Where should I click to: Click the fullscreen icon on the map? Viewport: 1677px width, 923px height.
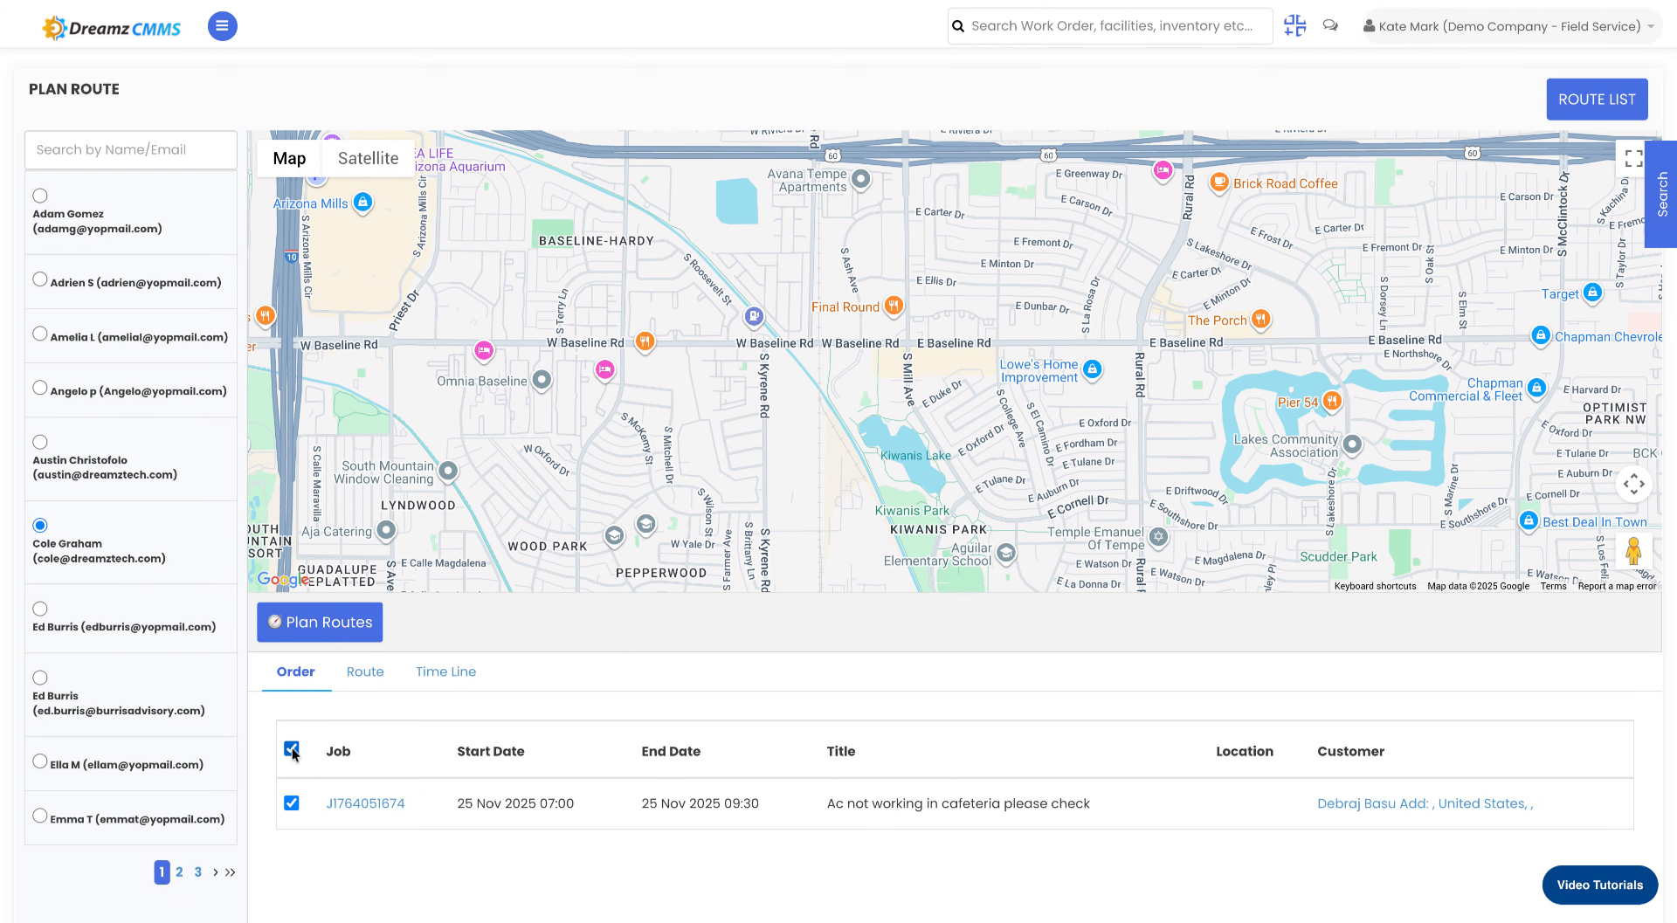click(1634, 158)
